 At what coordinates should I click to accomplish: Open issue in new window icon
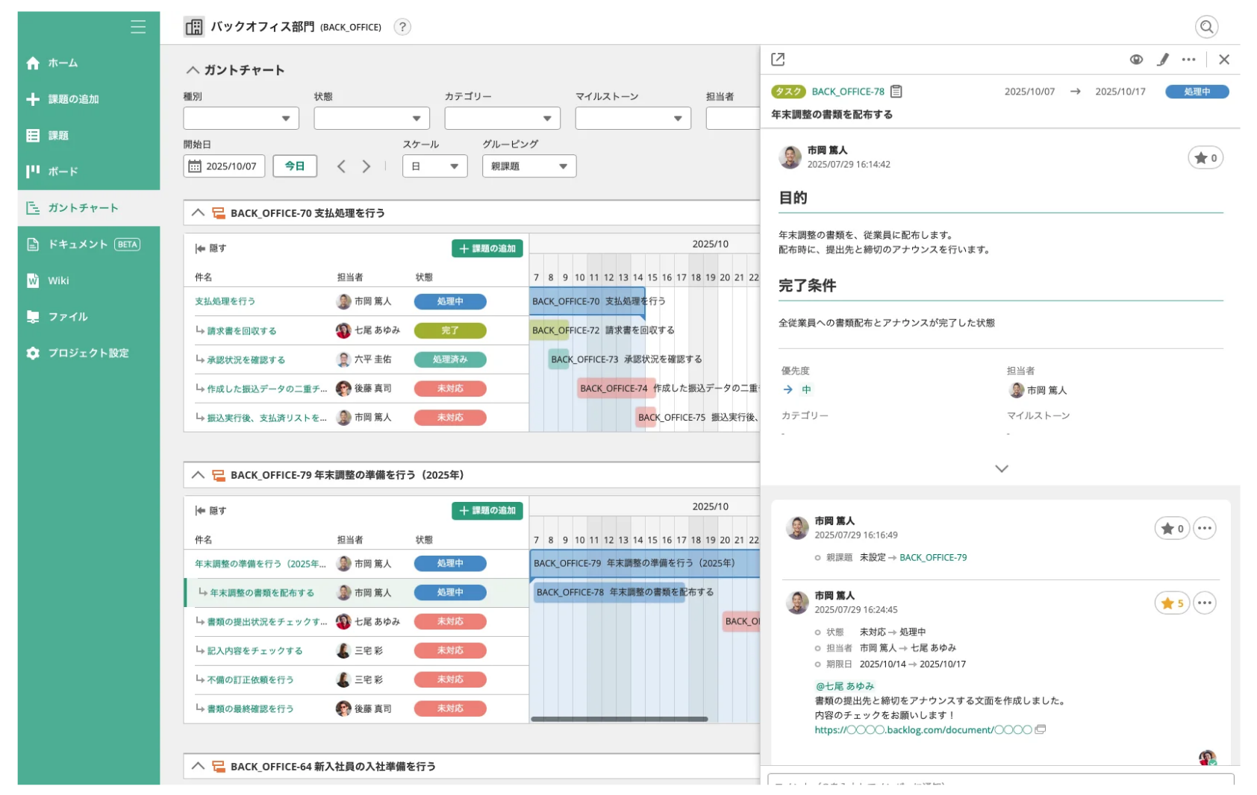[778, 59]
